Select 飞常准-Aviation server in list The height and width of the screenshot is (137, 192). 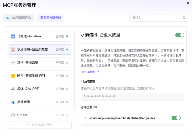click(39, 36)
